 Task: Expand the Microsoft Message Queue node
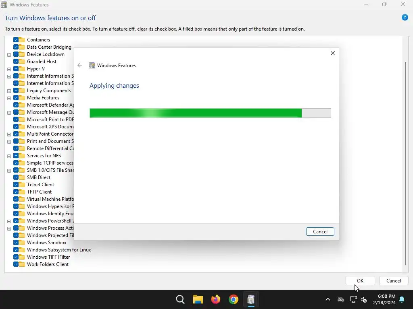pyautogui.click(x=9, y=113)
